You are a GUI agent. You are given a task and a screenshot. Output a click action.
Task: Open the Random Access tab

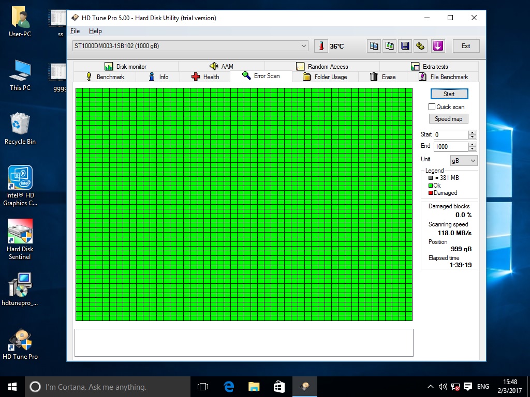pos(322,66)
